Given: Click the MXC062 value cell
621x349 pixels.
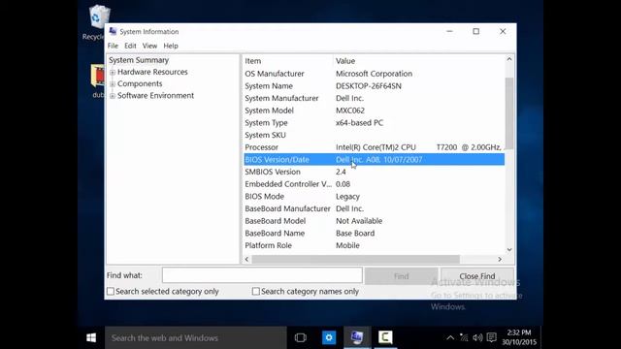Looking at the screenshot, I should 350,111.
